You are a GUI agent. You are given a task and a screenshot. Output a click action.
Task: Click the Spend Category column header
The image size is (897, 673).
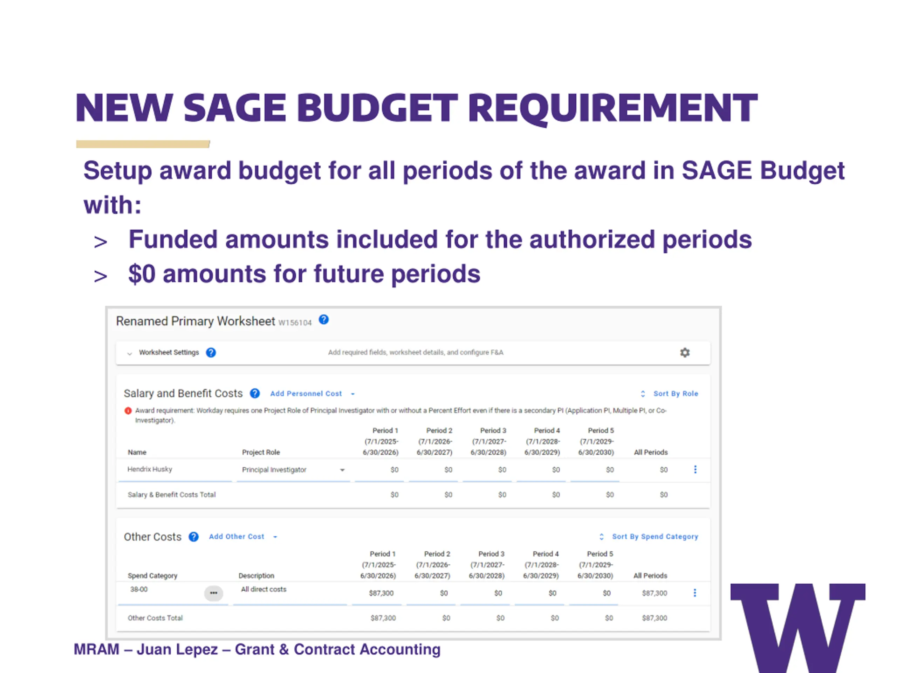point(152,576)
